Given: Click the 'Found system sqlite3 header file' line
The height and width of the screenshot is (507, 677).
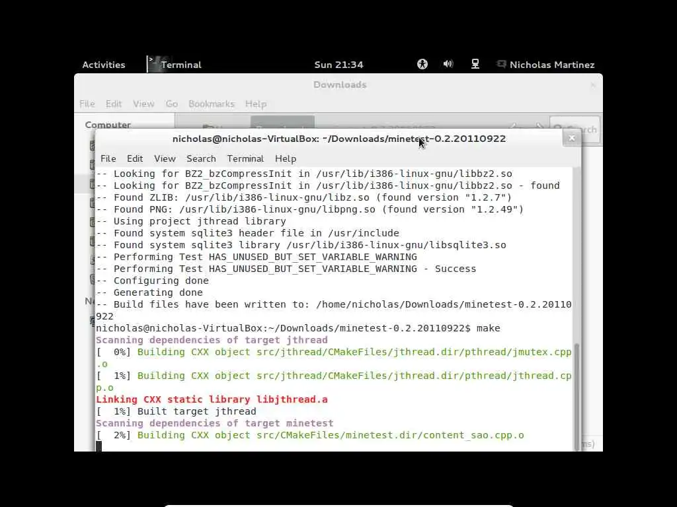Looking at the screenshot, I should [x=247, y=233].
